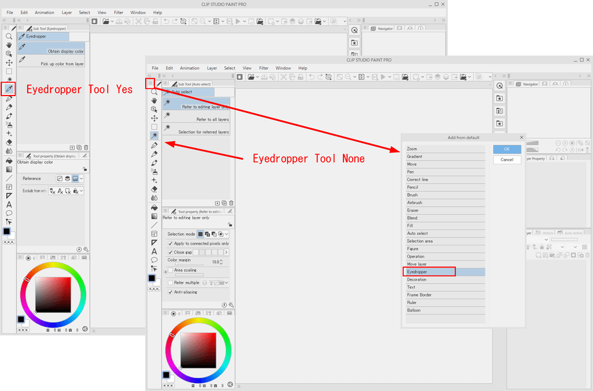The height and width of the screenshot is (391, 593).
Task: Select Fill bucket tool in back window
Action: pos(9,161)
